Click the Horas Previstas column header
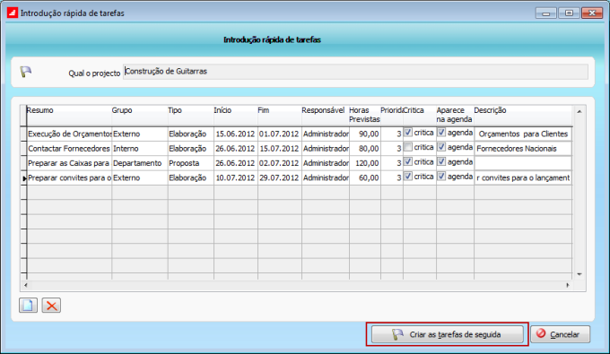 click(x=364, y=115)
